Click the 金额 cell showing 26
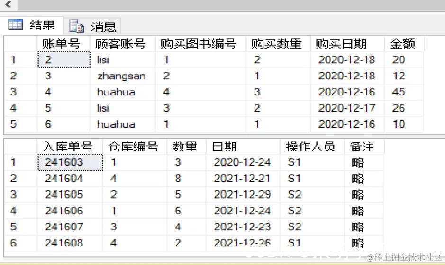Viewport: 445px width, 265px height. tap(404, 108)
